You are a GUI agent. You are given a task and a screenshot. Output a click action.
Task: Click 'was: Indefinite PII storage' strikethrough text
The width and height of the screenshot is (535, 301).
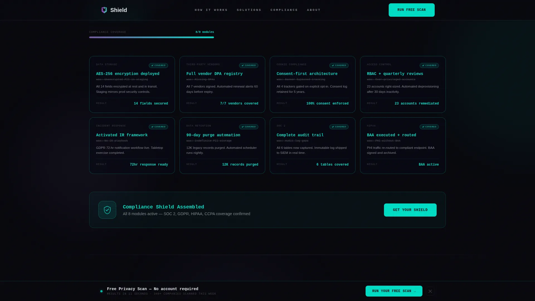(x=209, y=141)
